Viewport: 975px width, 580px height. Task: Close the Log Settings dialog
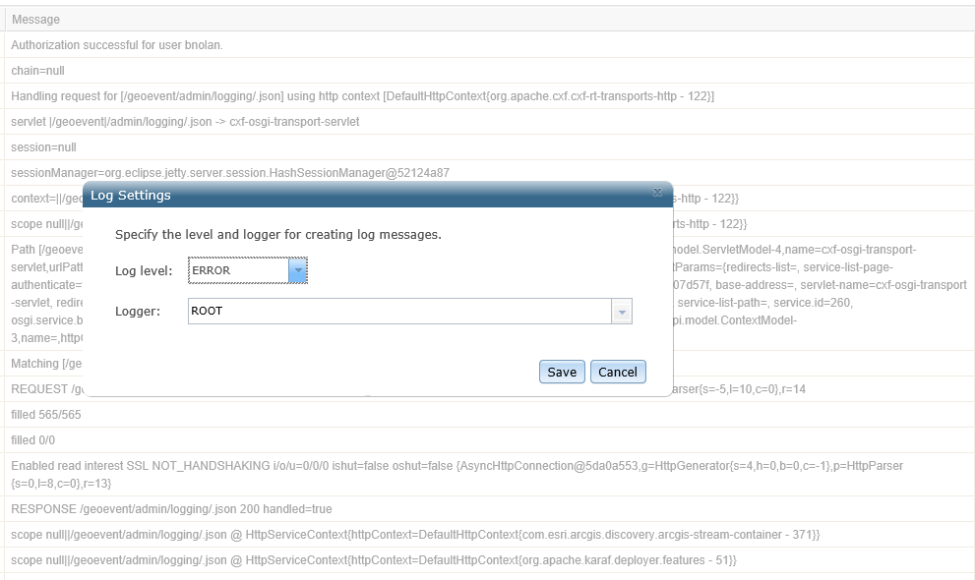[x=657, y=193]
